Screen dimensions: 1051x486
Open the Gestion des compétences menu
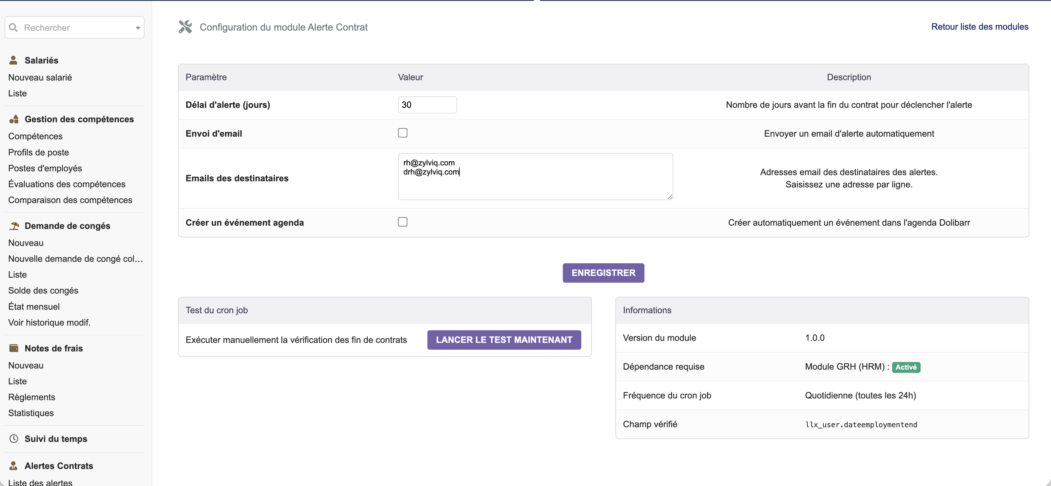tap(79, 119)
